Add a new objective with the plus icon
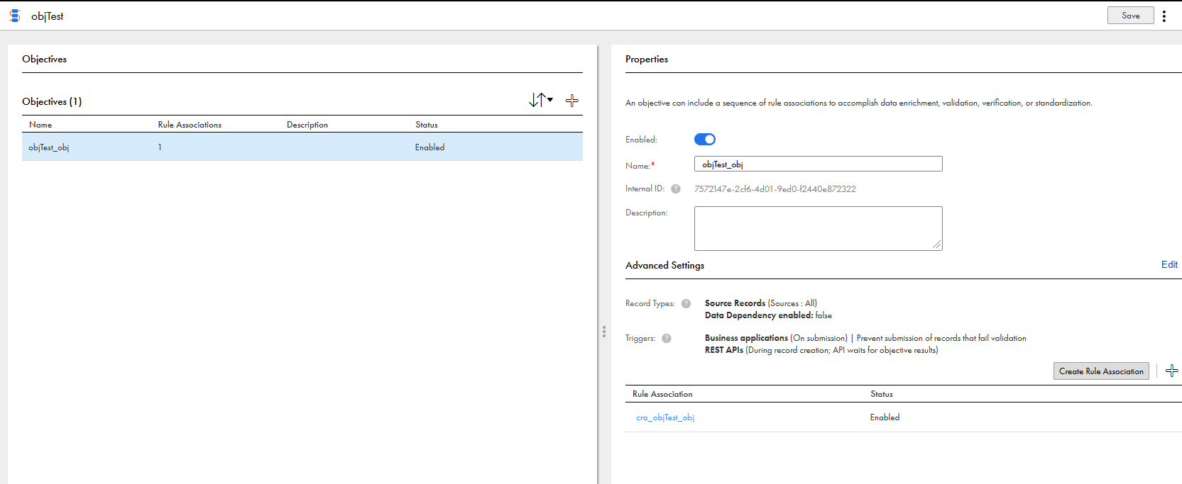This screenshot has width=1182, height=484. click(x=572, y=101)
